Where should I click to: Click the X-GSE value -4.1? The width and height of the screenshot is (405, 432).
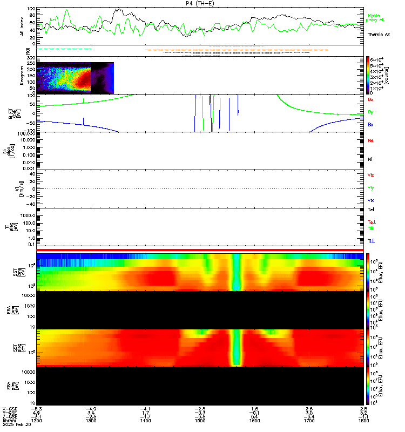click(x=145, y=409)
